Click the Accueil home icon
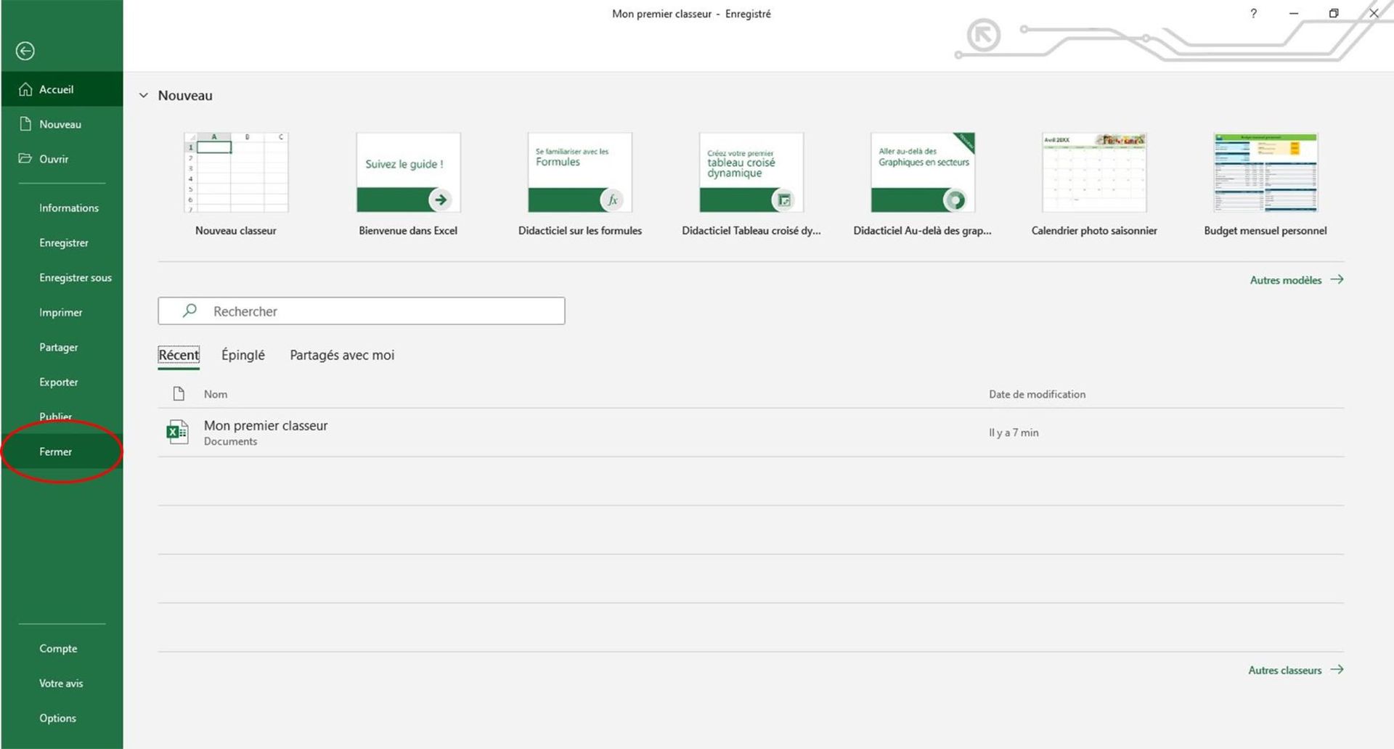 [25, 89]
